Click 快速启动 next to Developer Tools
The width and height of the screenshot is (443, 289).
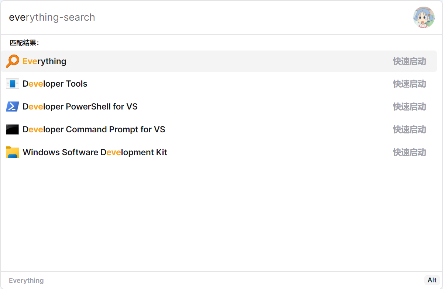(409, 84)
